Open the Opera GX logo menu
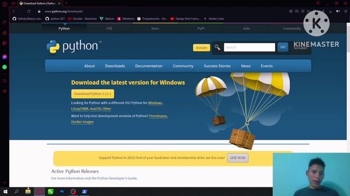Image resolution: width=350 pixels, height=196 pixels. 4,4
